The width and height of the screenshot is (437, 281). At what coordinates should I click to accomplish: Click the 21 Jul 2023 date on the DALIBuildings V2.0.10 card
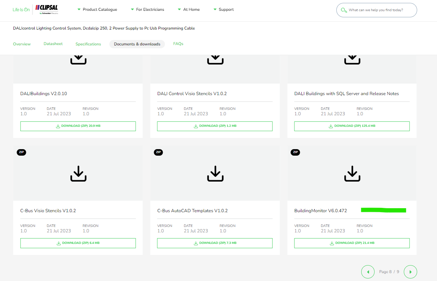(59, 114)
